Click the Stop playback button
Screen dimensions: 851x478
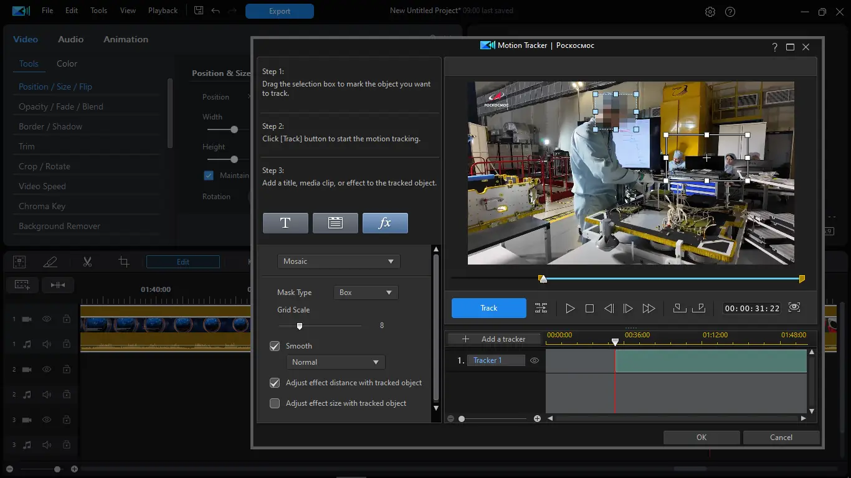(x=589, y=308)
